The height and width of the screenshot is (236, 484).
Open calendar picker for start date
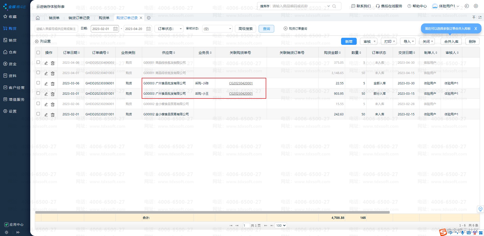coord(115,29)
